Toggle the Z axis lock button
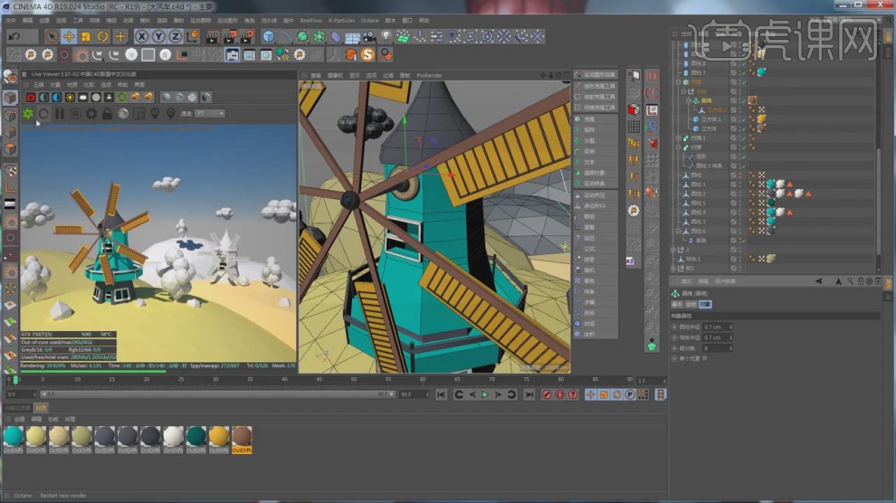Image resolution: width=896 pixels, height=503 pixels. pyautogui.click(x=176, y=36)
